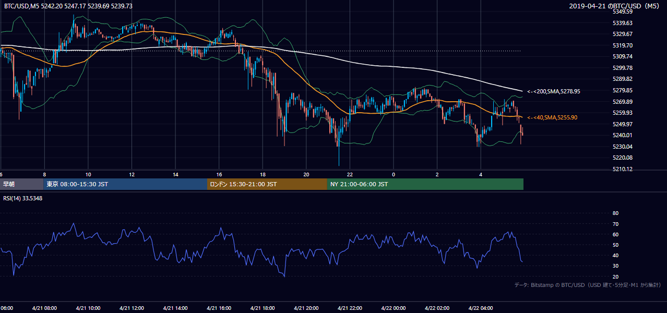Click hour label 16 below the price chart
Screen dimensions: 667x313
(x=219, y=174)
